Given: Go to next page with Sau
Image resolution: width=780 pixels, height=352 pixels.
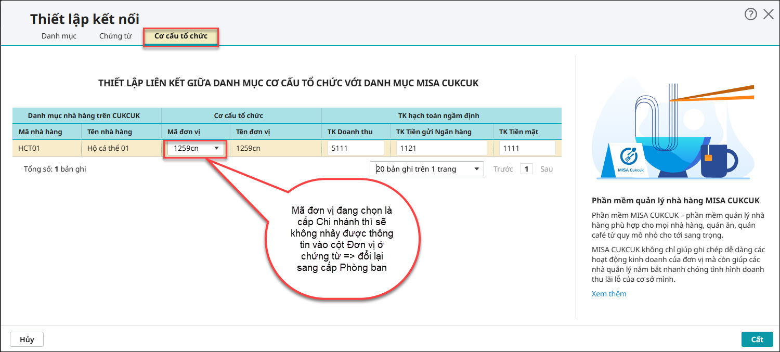Looking at the screenshot, I should (546, 169).
